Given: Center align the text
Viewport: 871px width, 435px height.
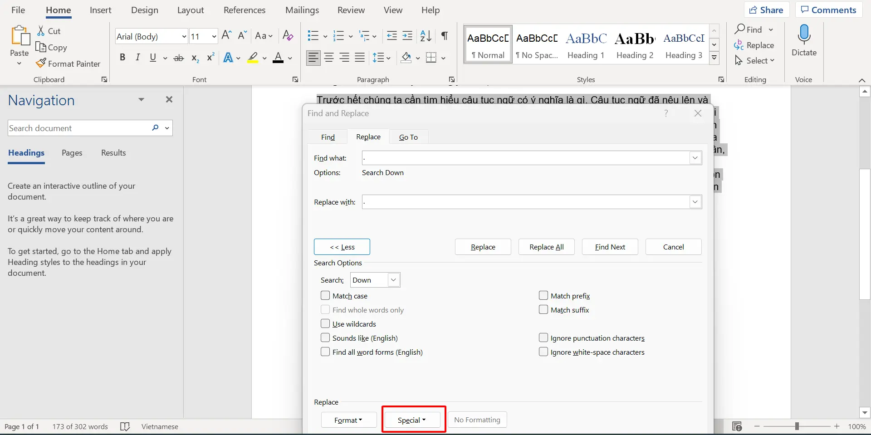Looking at the screenshot, I should pos(329,58).
